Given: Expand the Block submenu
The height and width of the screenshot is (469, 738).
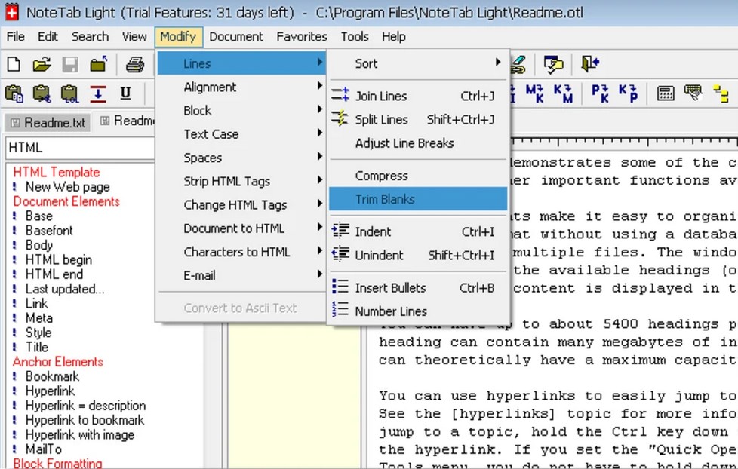Looking at the screenshot, I should (x=242, y=111).
